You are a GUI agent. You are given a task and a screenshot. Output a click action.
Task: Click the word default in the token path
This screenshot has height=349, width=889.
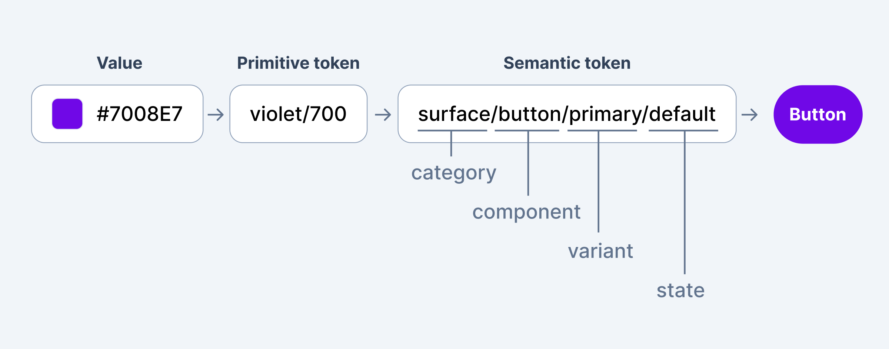click(682, 114)
